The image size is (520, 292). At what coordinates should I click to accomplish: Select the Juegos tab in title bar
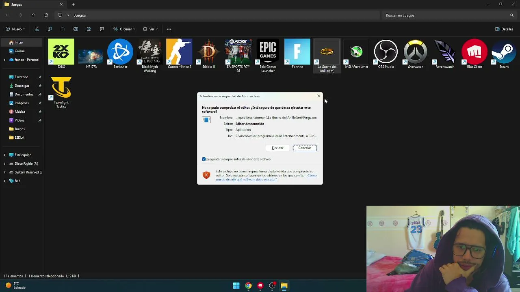[33, 4]
